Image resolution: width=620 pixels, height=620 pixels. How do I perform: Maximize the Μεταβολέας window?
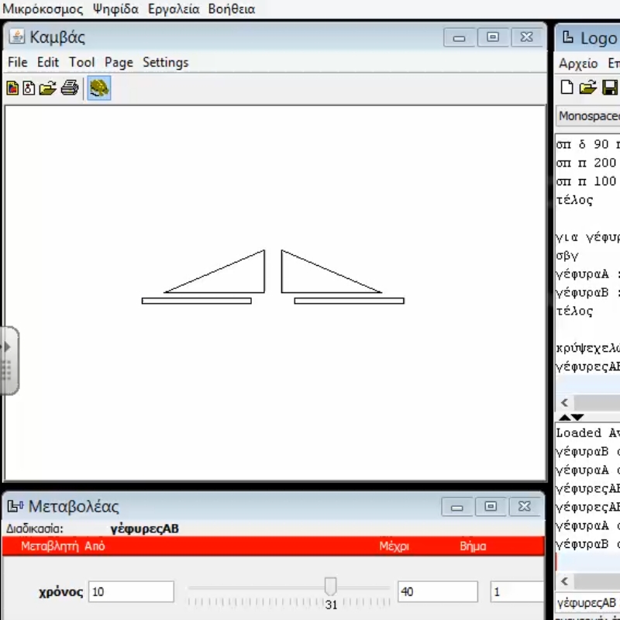click(491, 507)
